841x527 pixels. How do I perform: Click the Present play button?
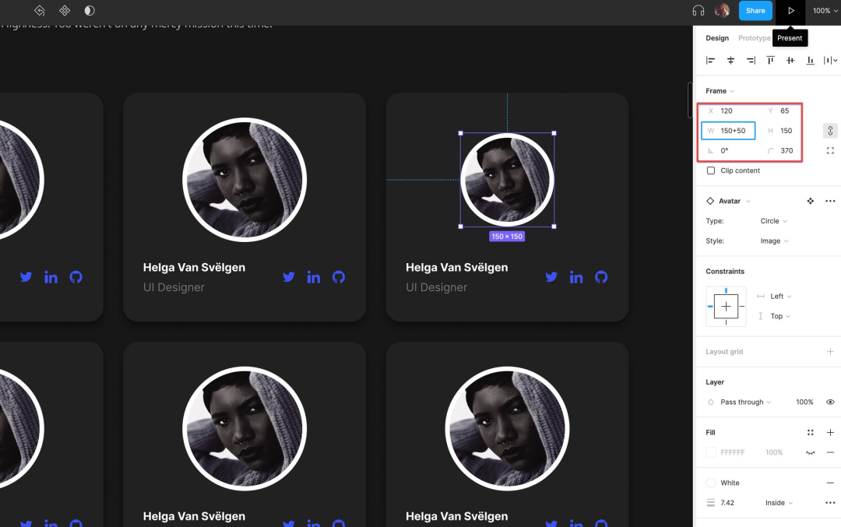pyautogui.click(x=790, y=11)
